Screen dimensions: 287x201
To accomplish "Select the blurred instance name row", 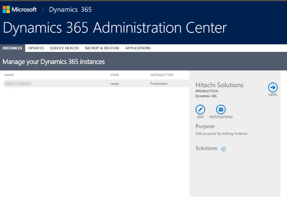I will coord(18,83).
